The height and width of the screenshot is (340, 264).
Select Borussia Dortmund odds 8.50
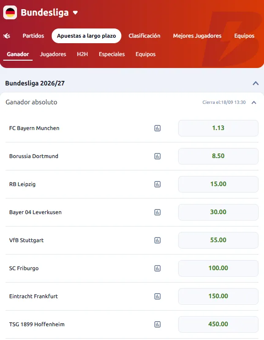coord(218,156)
